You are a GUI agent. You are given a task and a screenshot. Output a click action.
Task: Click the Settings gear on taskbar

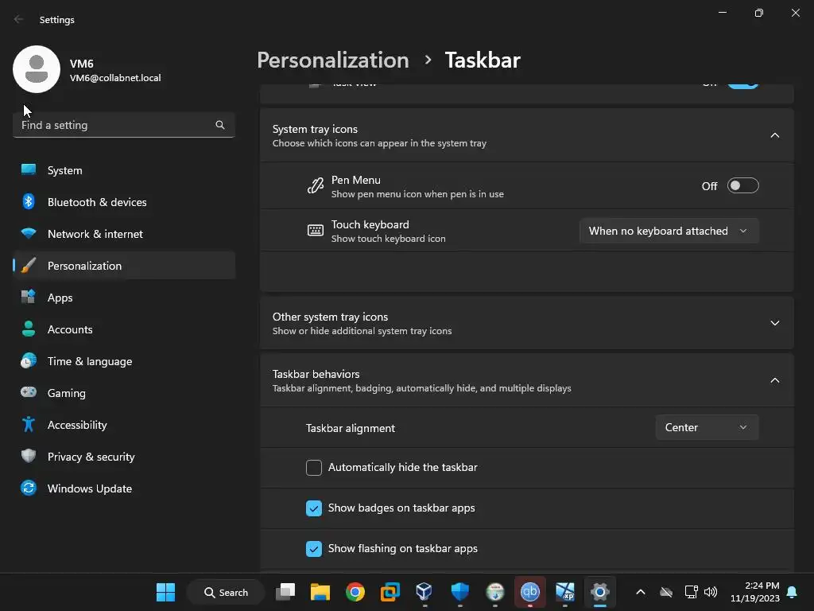599,592
